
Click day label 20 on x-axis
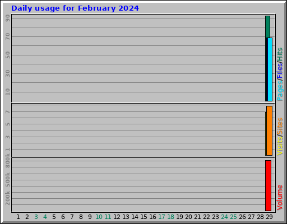(x=188, y=217)
